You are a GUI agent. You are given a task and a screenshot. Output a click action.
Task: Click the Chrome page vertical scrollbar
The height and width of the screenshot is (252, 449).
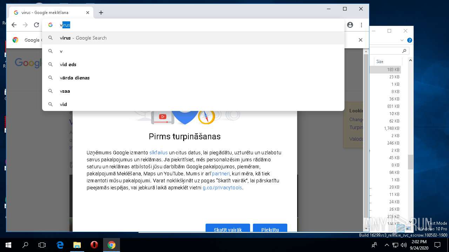pos(366,135)
